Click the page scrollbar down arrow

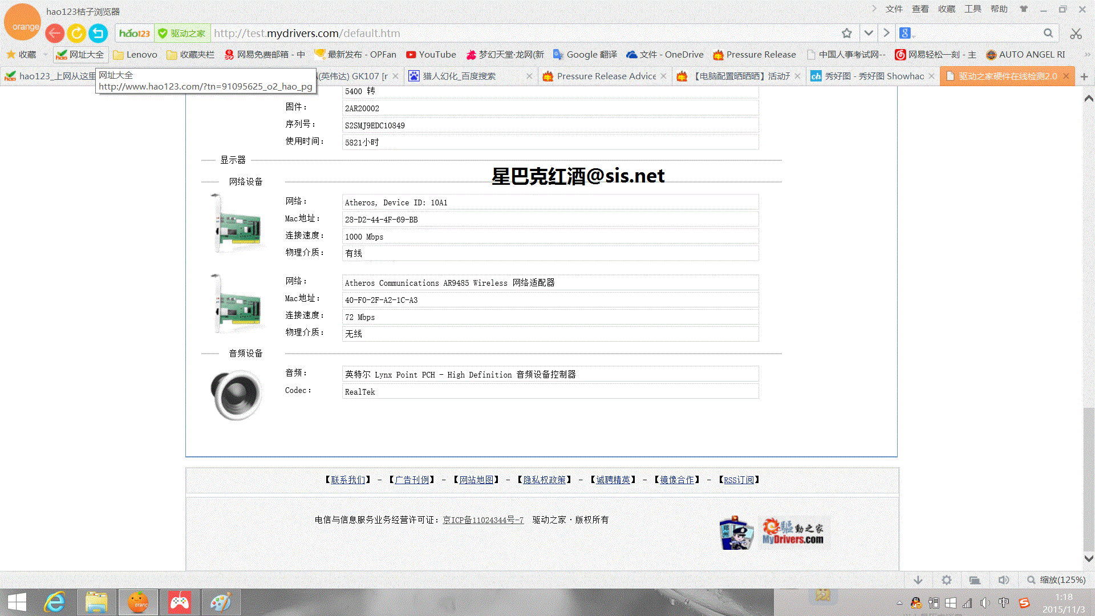pos(1089,558)
